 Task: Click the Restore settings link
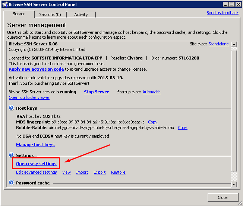(118, 172)
